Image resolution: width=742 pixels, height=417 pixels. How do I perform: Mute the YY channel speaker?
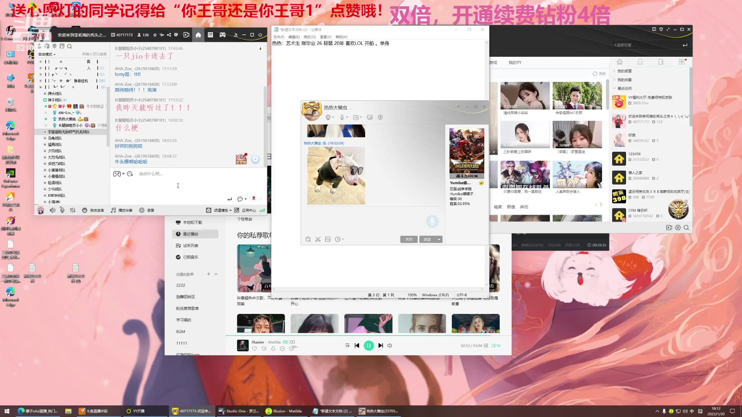(52, 210)
